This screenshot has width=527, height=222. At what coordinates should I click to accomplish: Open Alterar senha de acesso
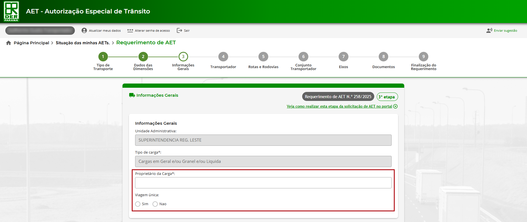[152, 31]
